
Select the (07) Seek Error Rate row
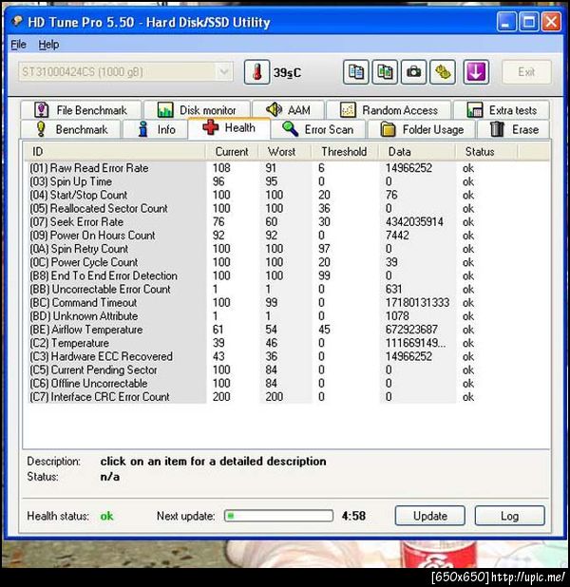coord(287,222)
